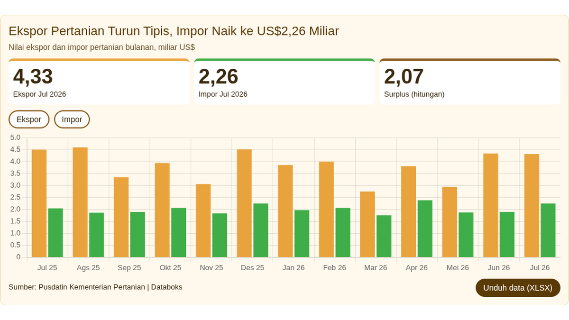Image resolution: width=569 pixels, height=320 pixels.
Task: Select the orange export bar for Jan 26
Action: [x=285, y=211]
